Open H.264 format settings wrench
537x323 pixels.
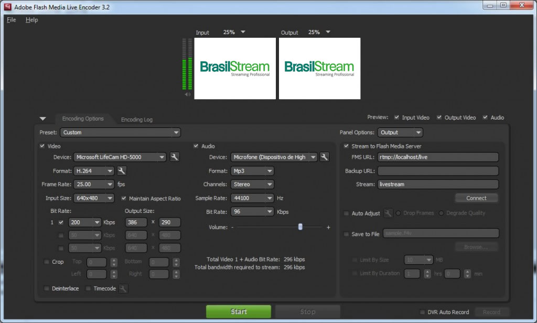(122, 170)
